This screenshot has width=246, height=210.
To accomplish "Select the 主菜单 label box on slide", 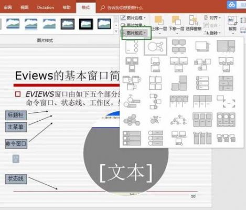I will (16, 127).
